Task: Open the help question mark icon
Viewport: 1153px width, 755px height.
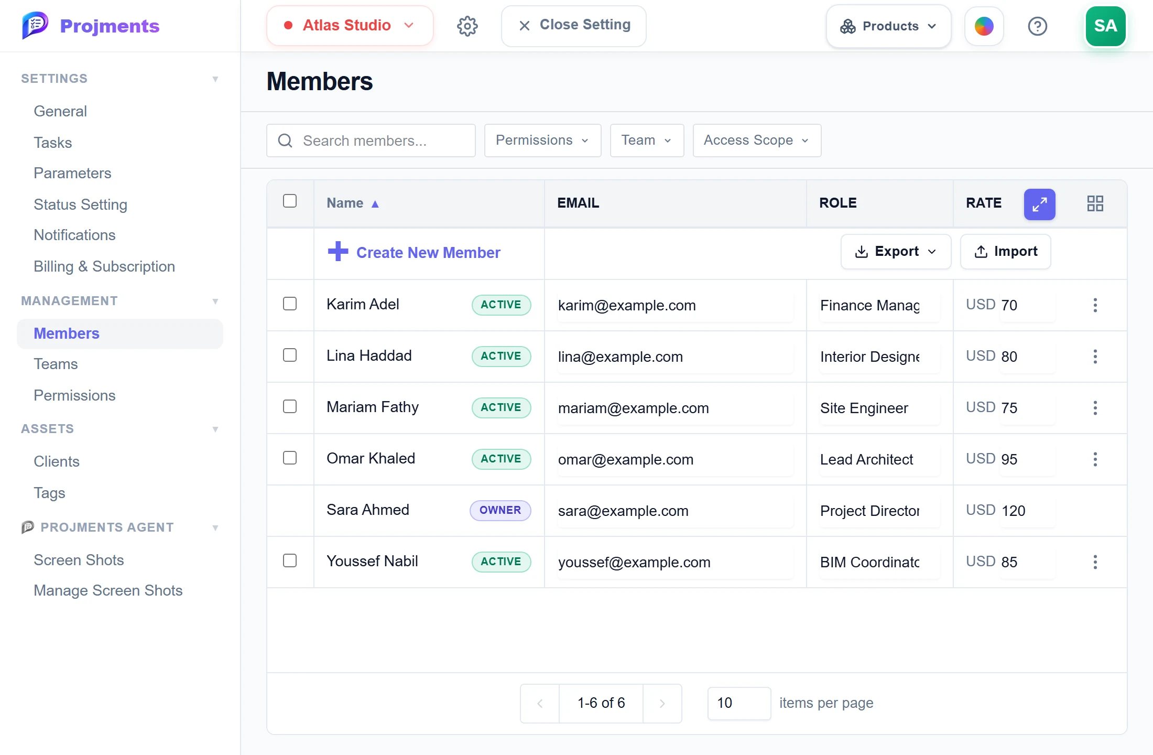Action: point(1037,26)
